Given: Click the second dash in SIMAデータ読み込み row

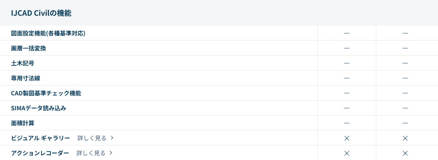Looking at the screenshot, I should [405, 108].
